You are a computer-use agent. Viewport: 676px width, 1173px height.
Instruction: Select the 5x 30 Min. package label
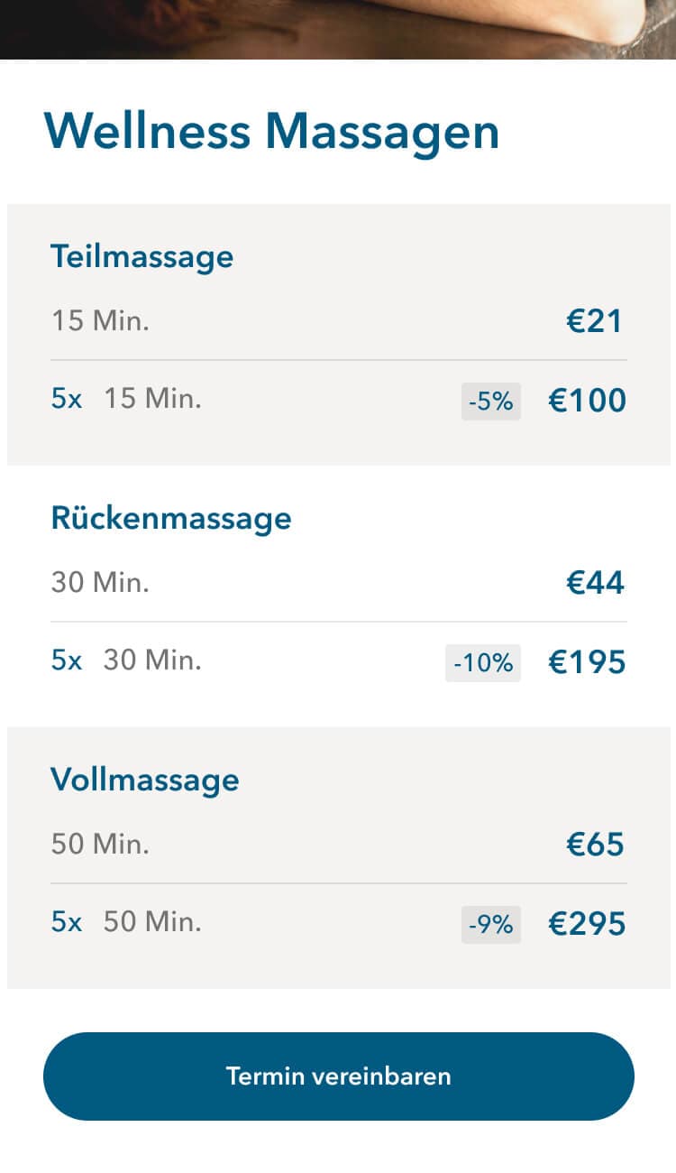pos(126,660)
